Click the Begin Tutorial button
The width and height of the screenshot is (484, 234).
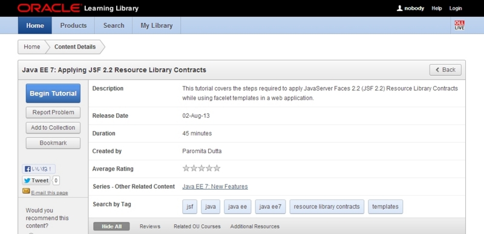[53, 93]
